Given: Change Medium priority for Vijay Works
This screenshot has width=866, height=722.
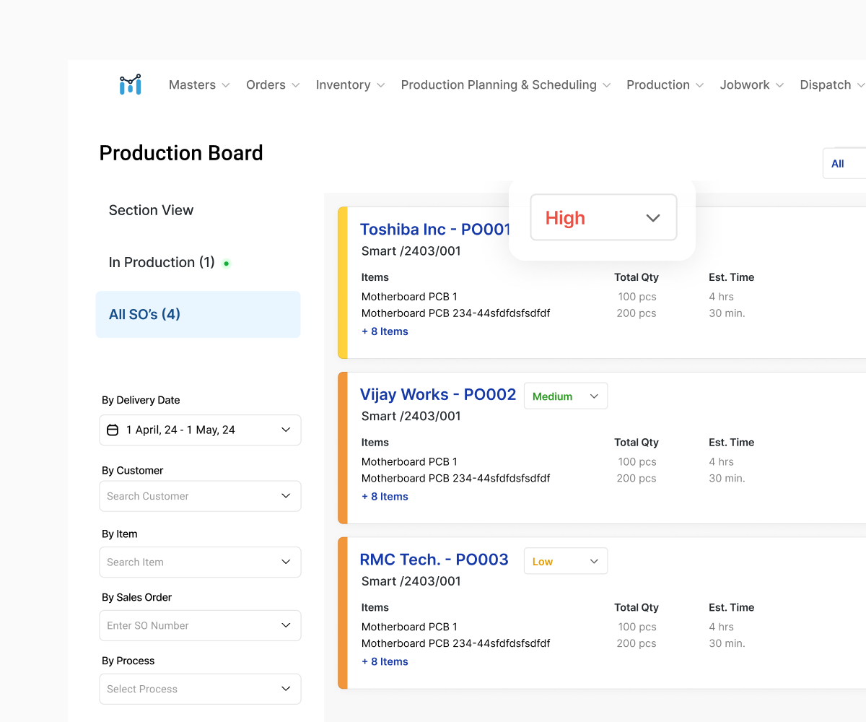Looking at the screenshot, I should click(565, 396).
